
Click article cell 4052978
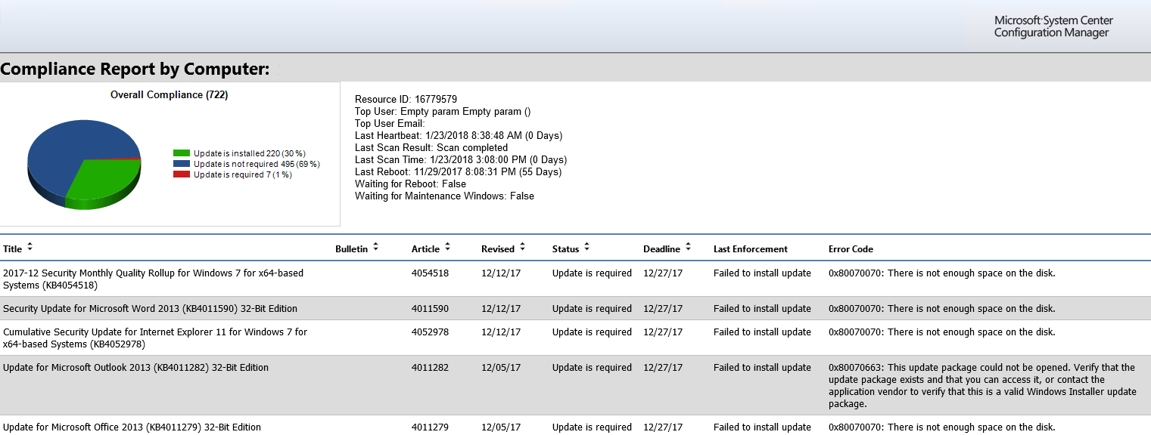[x=430, y=332]
